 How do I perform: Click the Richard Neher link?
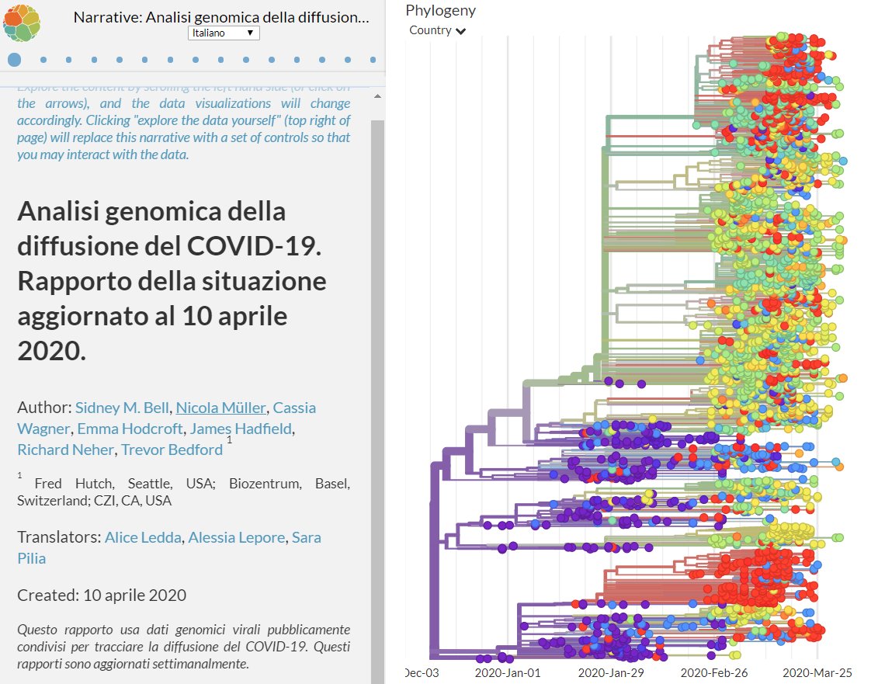coord(65,450)
